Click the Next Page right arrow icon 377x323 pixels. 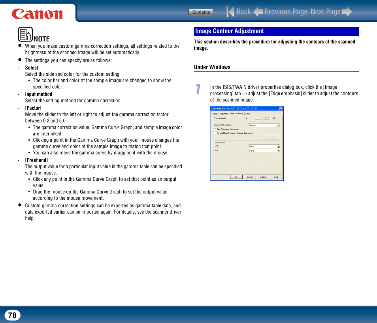coord(347,11)
